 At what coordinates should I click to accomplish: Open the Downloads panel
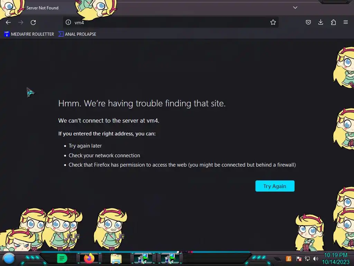coord(320,22)
